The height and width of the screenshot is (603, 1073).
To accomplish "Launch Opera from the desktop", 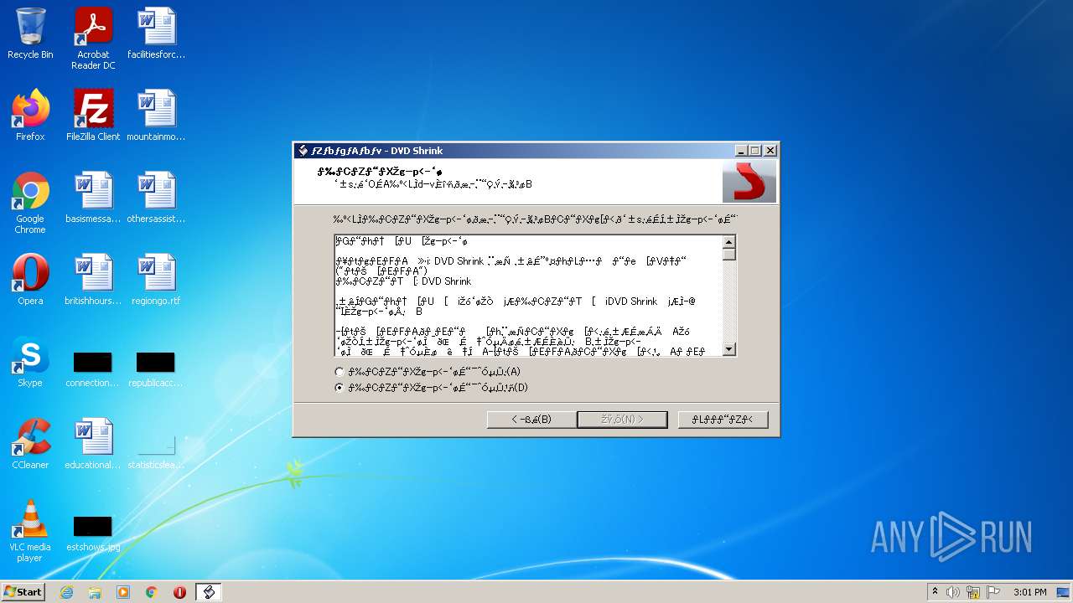I will point(30,280).
